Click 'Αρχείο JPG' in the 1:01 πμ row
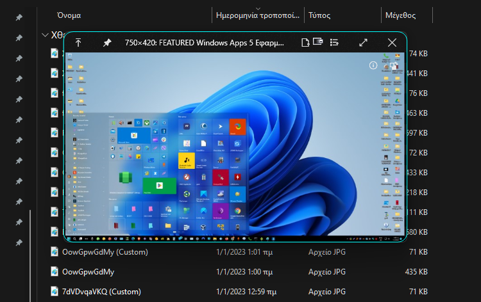This screenshot has height=302, width=481. click(x=326, y=252)
